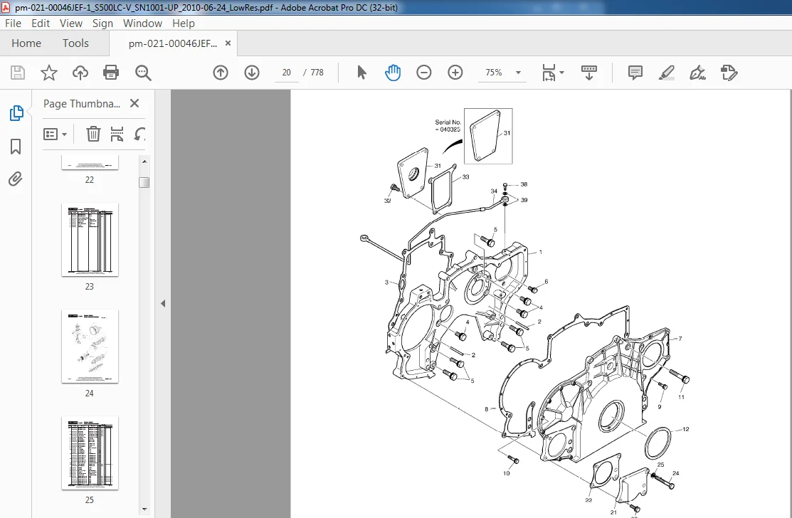Open the Page Thumbnails sidebar icon
Image resolution: width=792 pixels, height=518 pixels.
click(x=16, y=113)
